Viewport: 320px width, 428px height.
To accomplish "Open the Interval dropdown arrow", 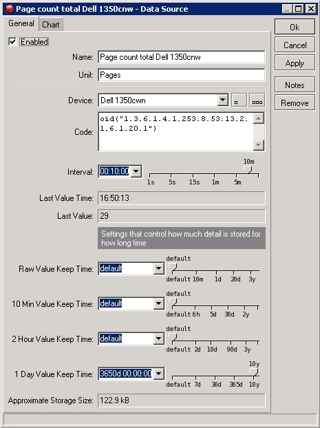I will tap(136, 171).
